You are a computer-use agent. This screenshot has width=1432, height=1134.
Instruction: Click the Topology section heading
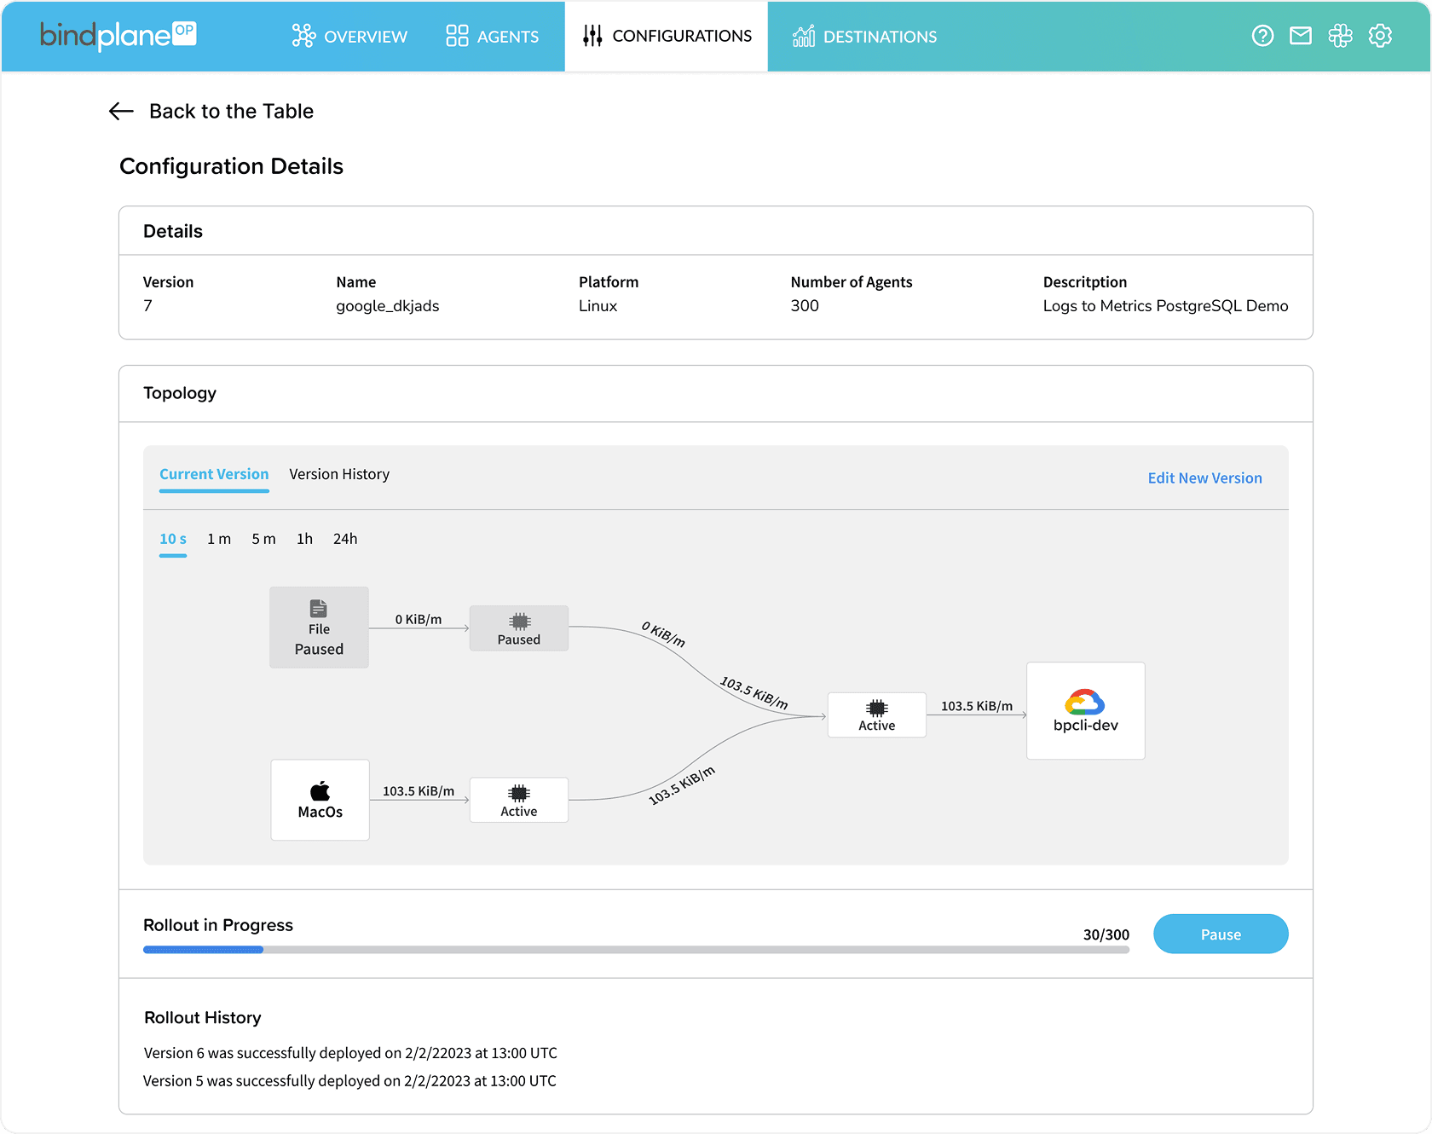click(x=180, y=393)
